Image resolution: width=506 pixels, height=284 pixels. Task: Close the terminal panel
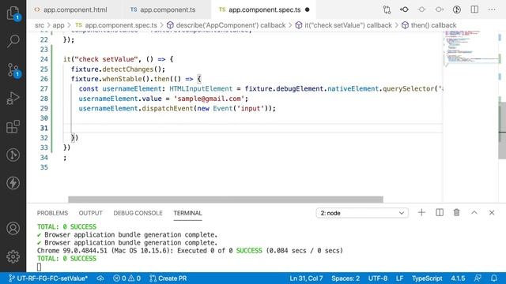492,212
